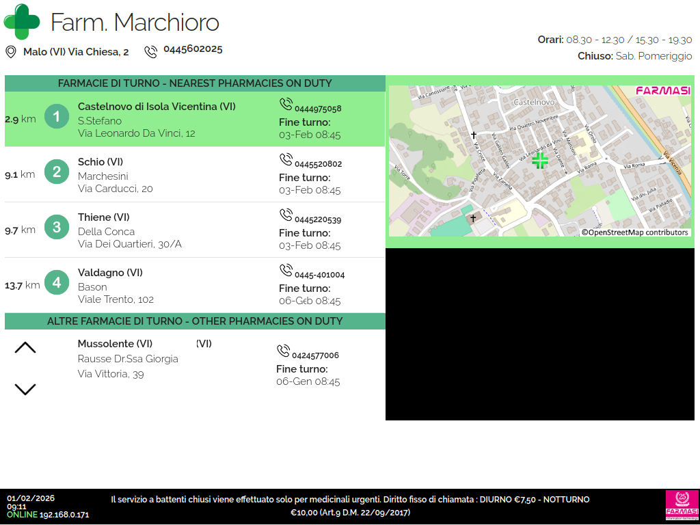The width and height of the screenshot is (700, 525).
Task: Click the phone icon for Schio pharmacy
Action: [x=286, y=159]
